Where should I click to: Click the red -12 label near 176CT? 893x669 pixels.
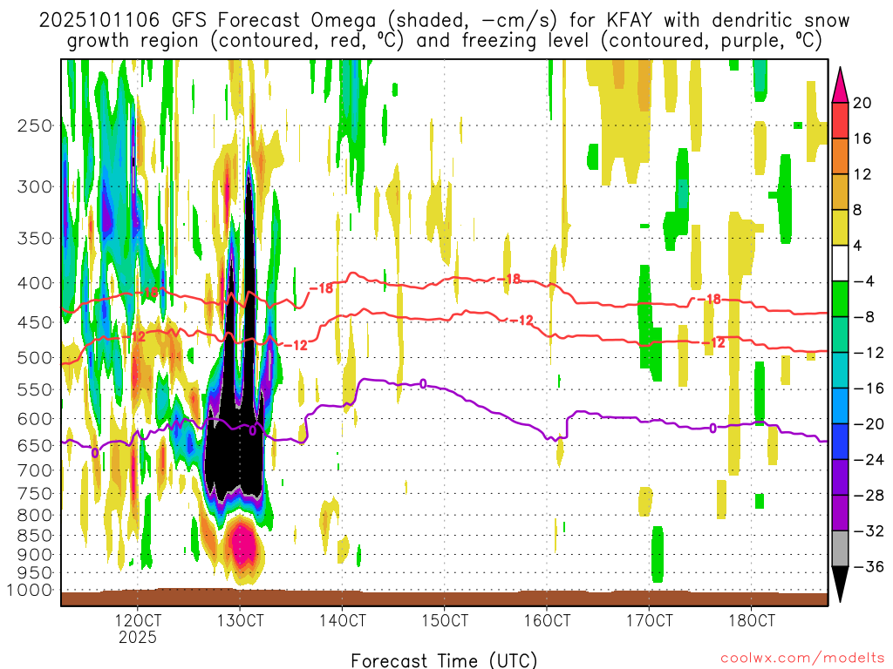713,342
